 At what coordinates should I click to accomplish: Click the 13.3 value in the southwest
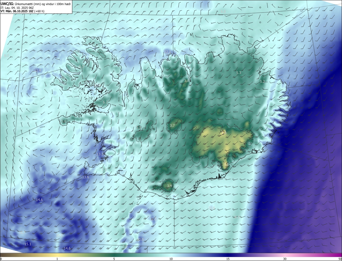100,154
